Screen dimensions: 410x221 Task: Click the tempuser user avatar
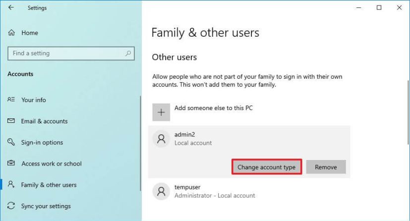(161, 191)
